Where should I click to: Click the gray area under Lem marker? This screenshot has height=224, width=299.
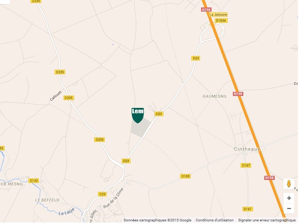(x=141, y=129)
